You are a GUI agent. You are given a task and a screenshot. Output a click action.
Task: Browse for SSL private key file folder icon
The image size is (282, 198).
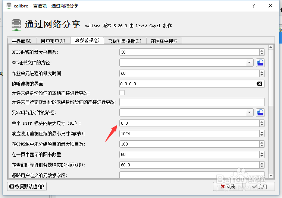point(260,112)
